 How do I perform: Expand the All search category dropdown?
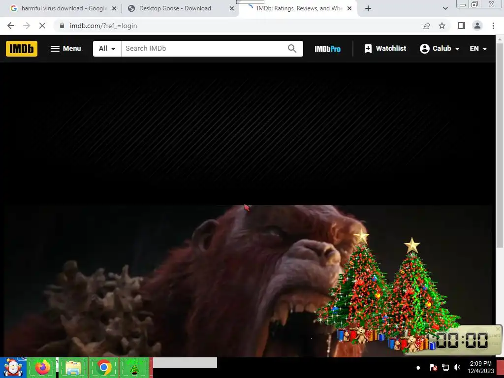coord(107,49)
